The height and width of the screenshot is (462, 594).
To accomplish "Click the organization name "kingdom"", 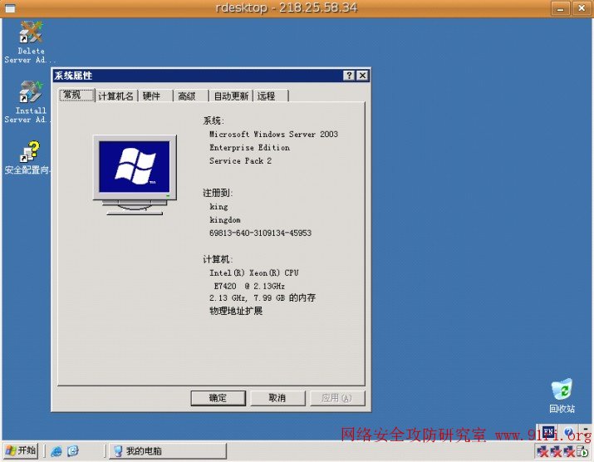I will pos(225,220).
